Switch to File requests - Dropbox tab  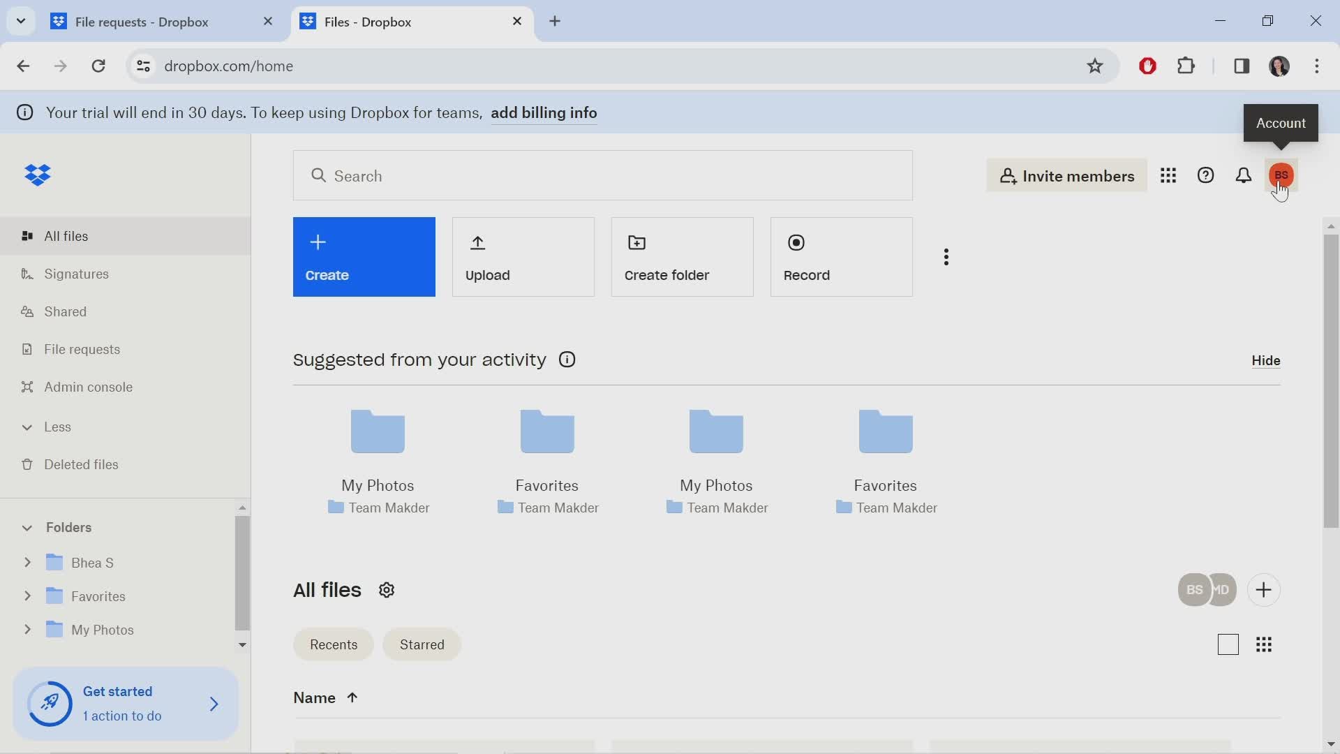tap(149, 22)
